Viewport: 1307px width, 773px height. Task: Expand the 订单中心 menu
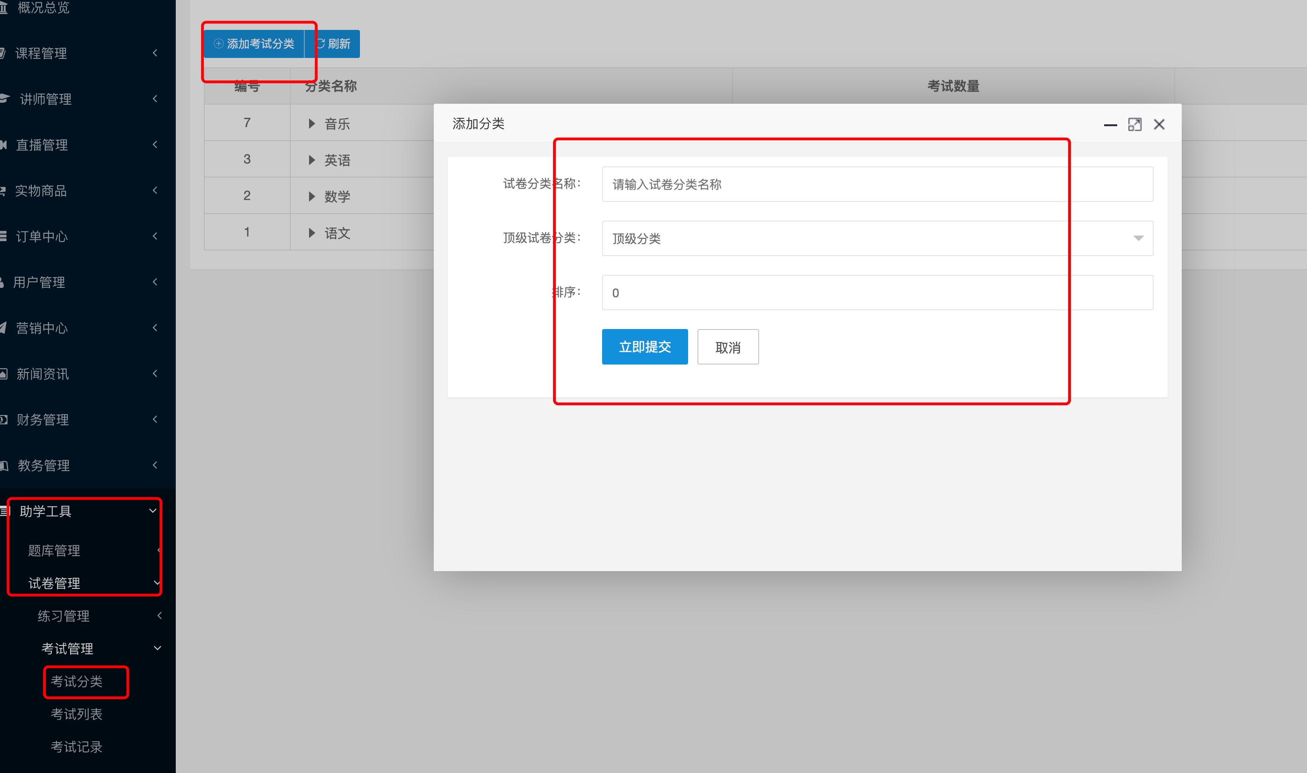[x=87, y=236]
